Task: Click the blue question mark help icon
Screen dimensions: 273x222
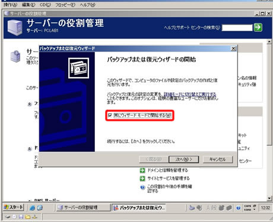Action: [142, 187]
